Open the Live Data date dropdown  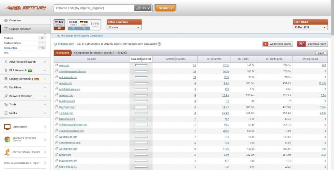pos(311,27)
